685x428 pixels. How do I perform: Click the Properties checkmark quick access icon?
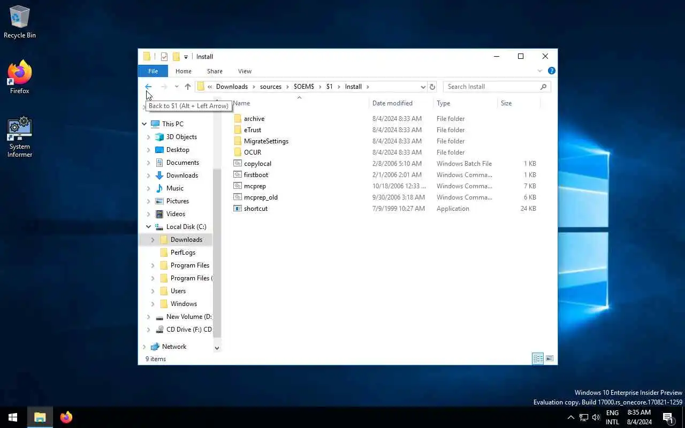tap(164, 57)
